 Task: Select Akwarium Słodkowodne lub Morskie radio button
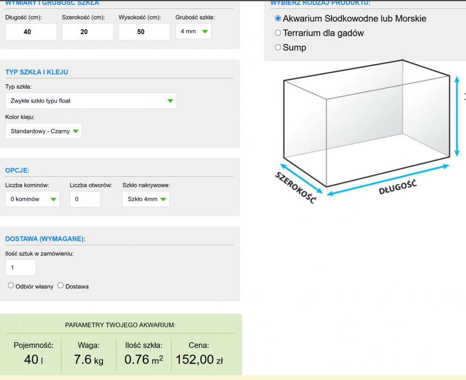[278, 19]
